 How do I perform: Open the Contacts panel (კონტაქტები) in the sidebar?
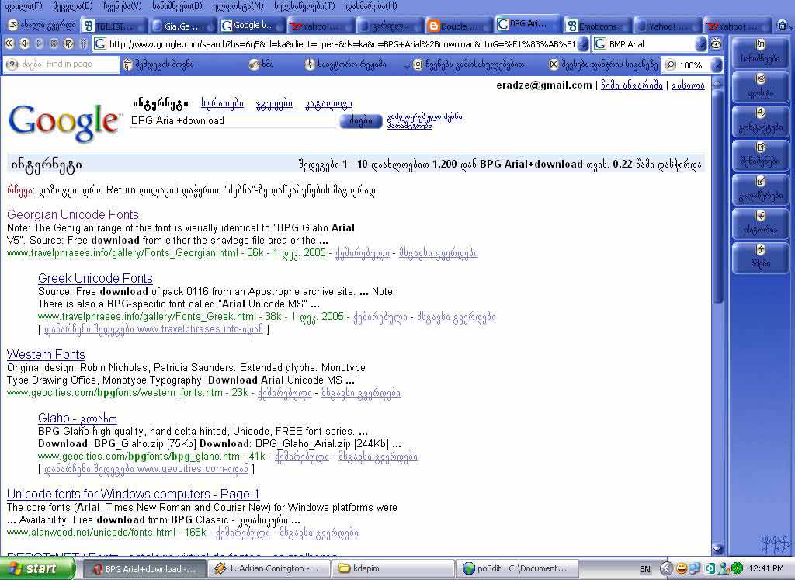(759, 120)
